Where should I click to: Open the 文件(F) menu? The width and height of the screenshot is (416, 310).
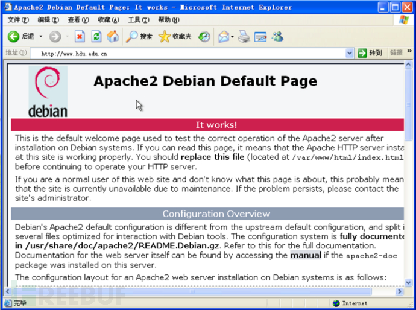tap(18, 20)
